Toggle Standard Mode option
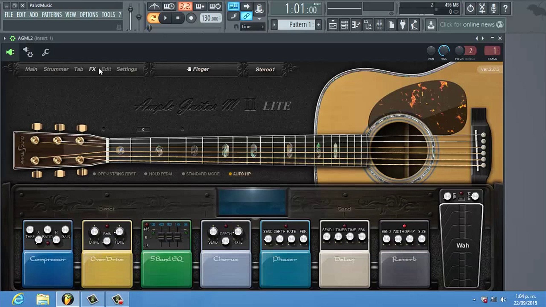 (x=200, y=174)
